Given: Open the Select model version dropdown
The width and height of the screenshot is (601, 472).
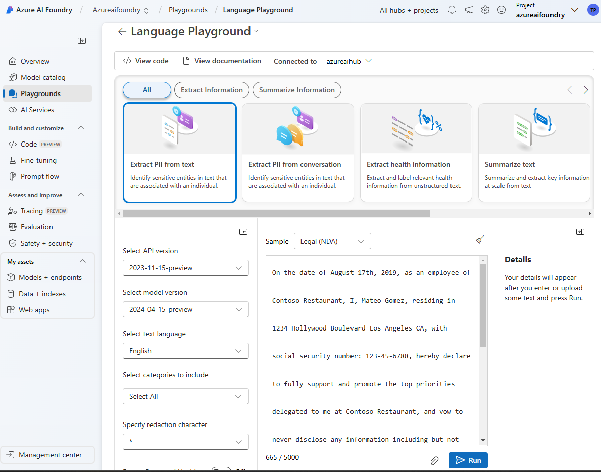Looking at the screenshot, I should coord(185,309).
